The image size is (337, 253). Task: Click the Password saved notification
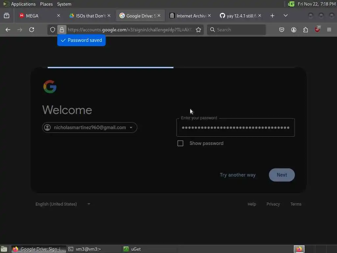[x=82, y=40]
